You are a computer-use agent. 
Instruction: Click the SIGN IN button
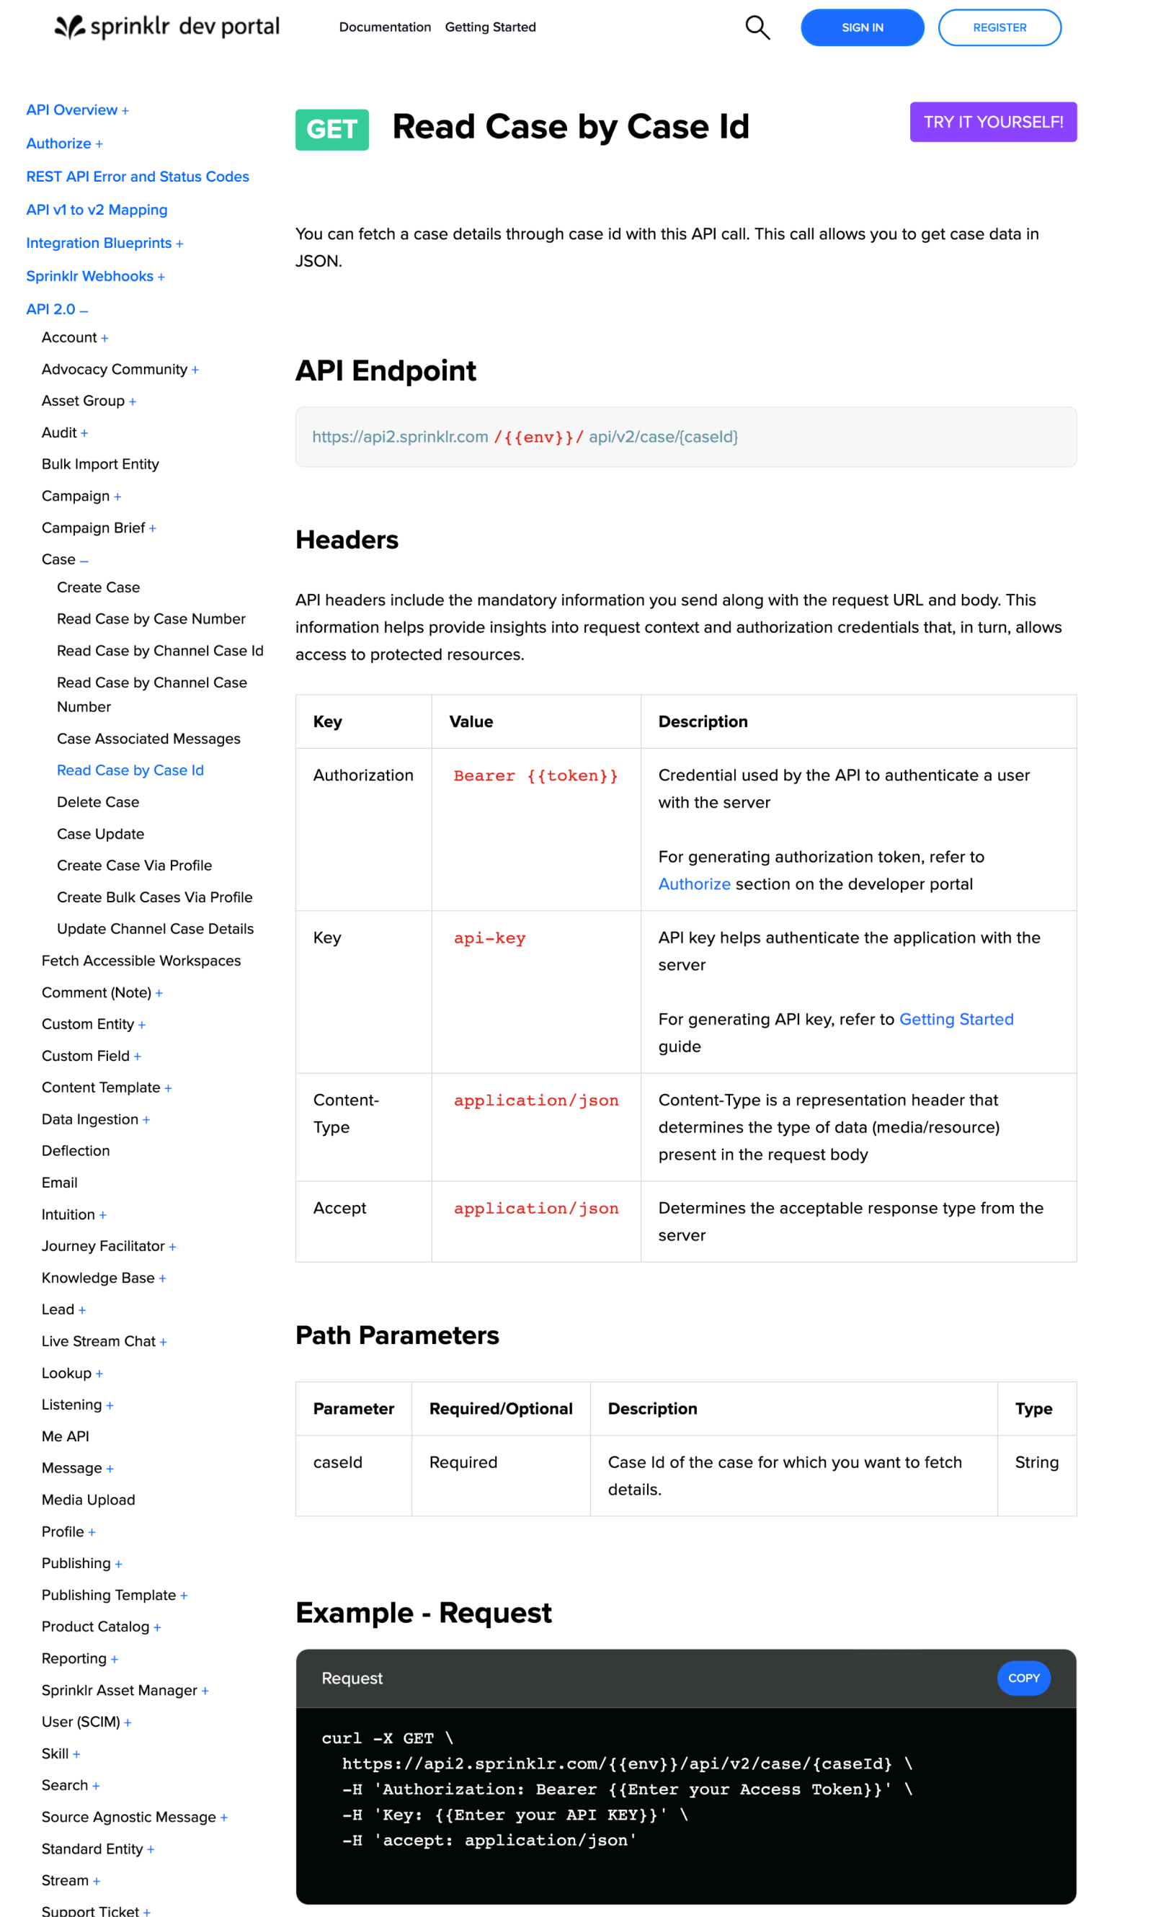pyautogui.click(x=863, y=27)
